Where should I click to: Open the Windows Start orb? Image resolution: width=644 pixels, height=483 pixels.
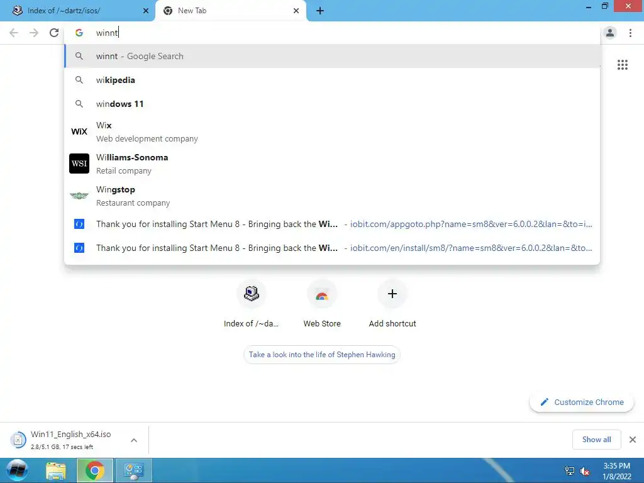click(x=17, y=470)
